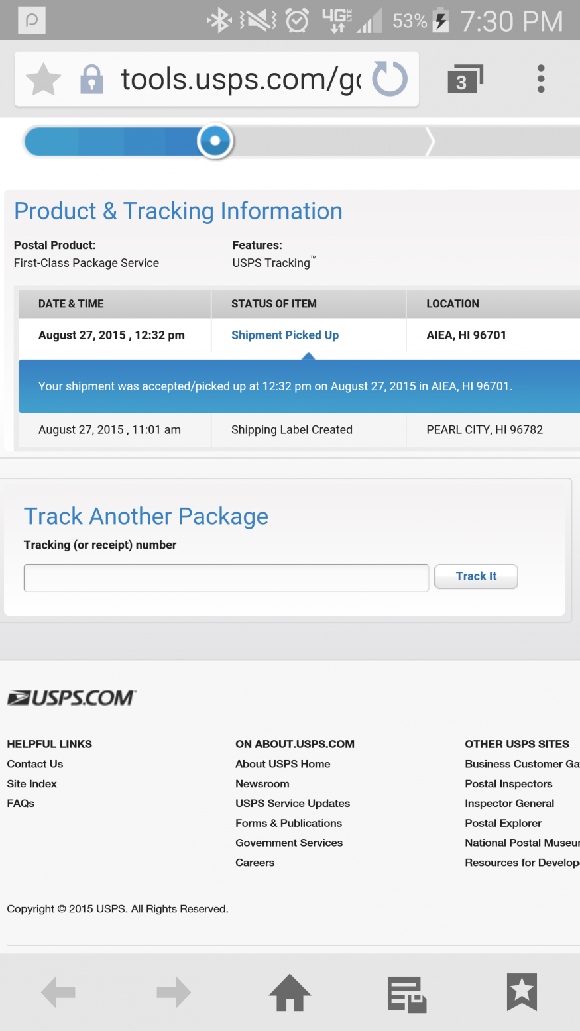580x1031 pixels.
Task: Open the Postal Inspectors link
Action: click(x=508, y=784)
